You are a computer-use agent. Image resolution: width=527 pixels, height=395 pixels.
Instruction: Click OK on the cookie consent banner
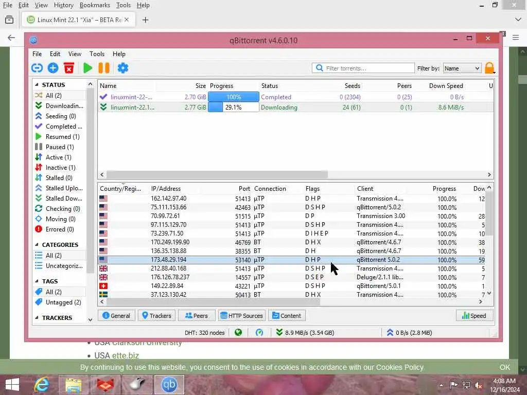point(504,367)
